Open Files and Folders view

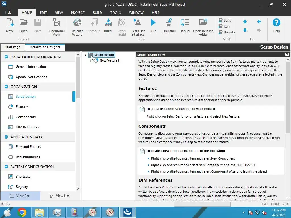[x=38, y=147]
